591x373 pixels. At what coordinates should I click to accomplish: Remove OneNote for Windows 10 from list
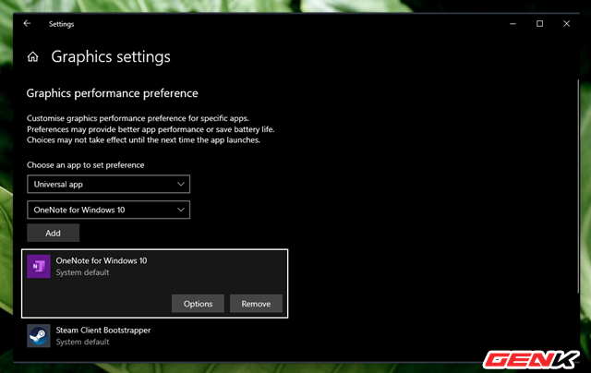pos(256,304)
